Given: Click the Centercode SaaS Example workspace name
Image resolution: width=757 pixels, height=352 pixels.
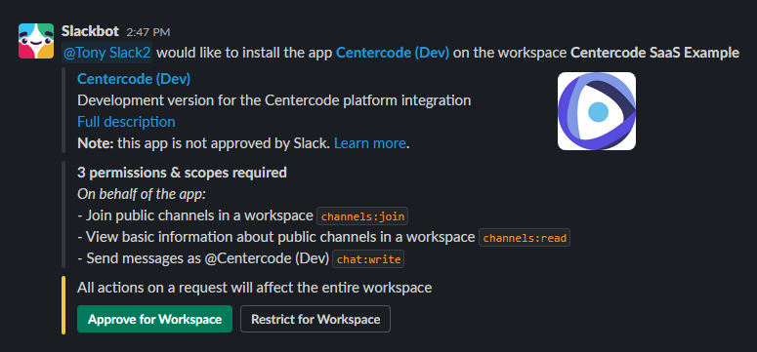Looking at the screenshot, I should pyautogui.click(x=655, y=53).
